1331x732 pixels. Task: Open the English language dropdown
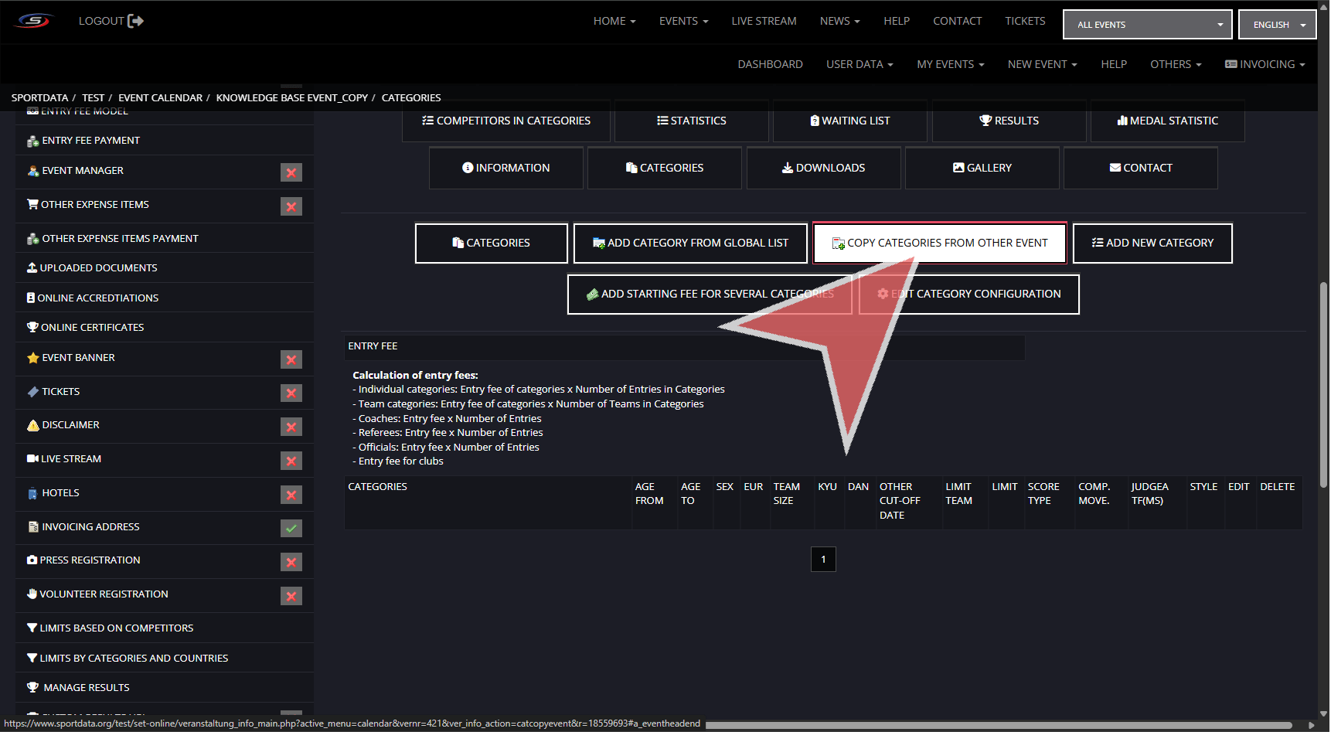(x=1277, y=25)
